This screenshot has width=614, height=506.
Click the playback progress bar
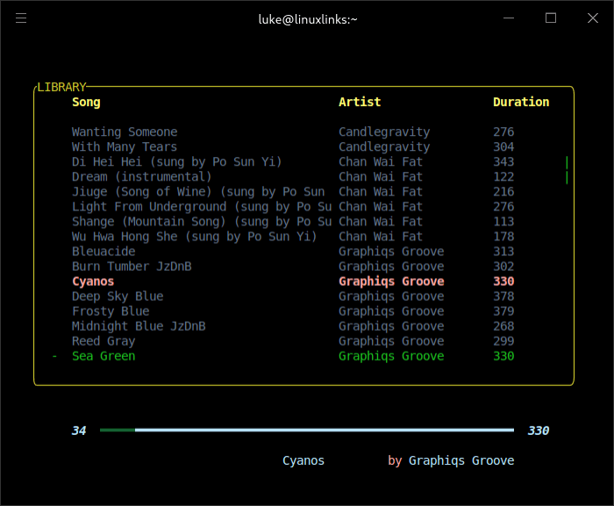[307, 431]
